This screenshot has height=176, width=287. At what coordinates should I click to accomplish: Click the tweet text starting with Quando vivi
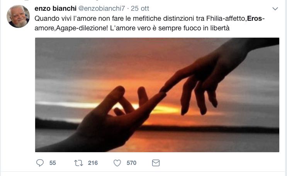[x=150, y=23]
